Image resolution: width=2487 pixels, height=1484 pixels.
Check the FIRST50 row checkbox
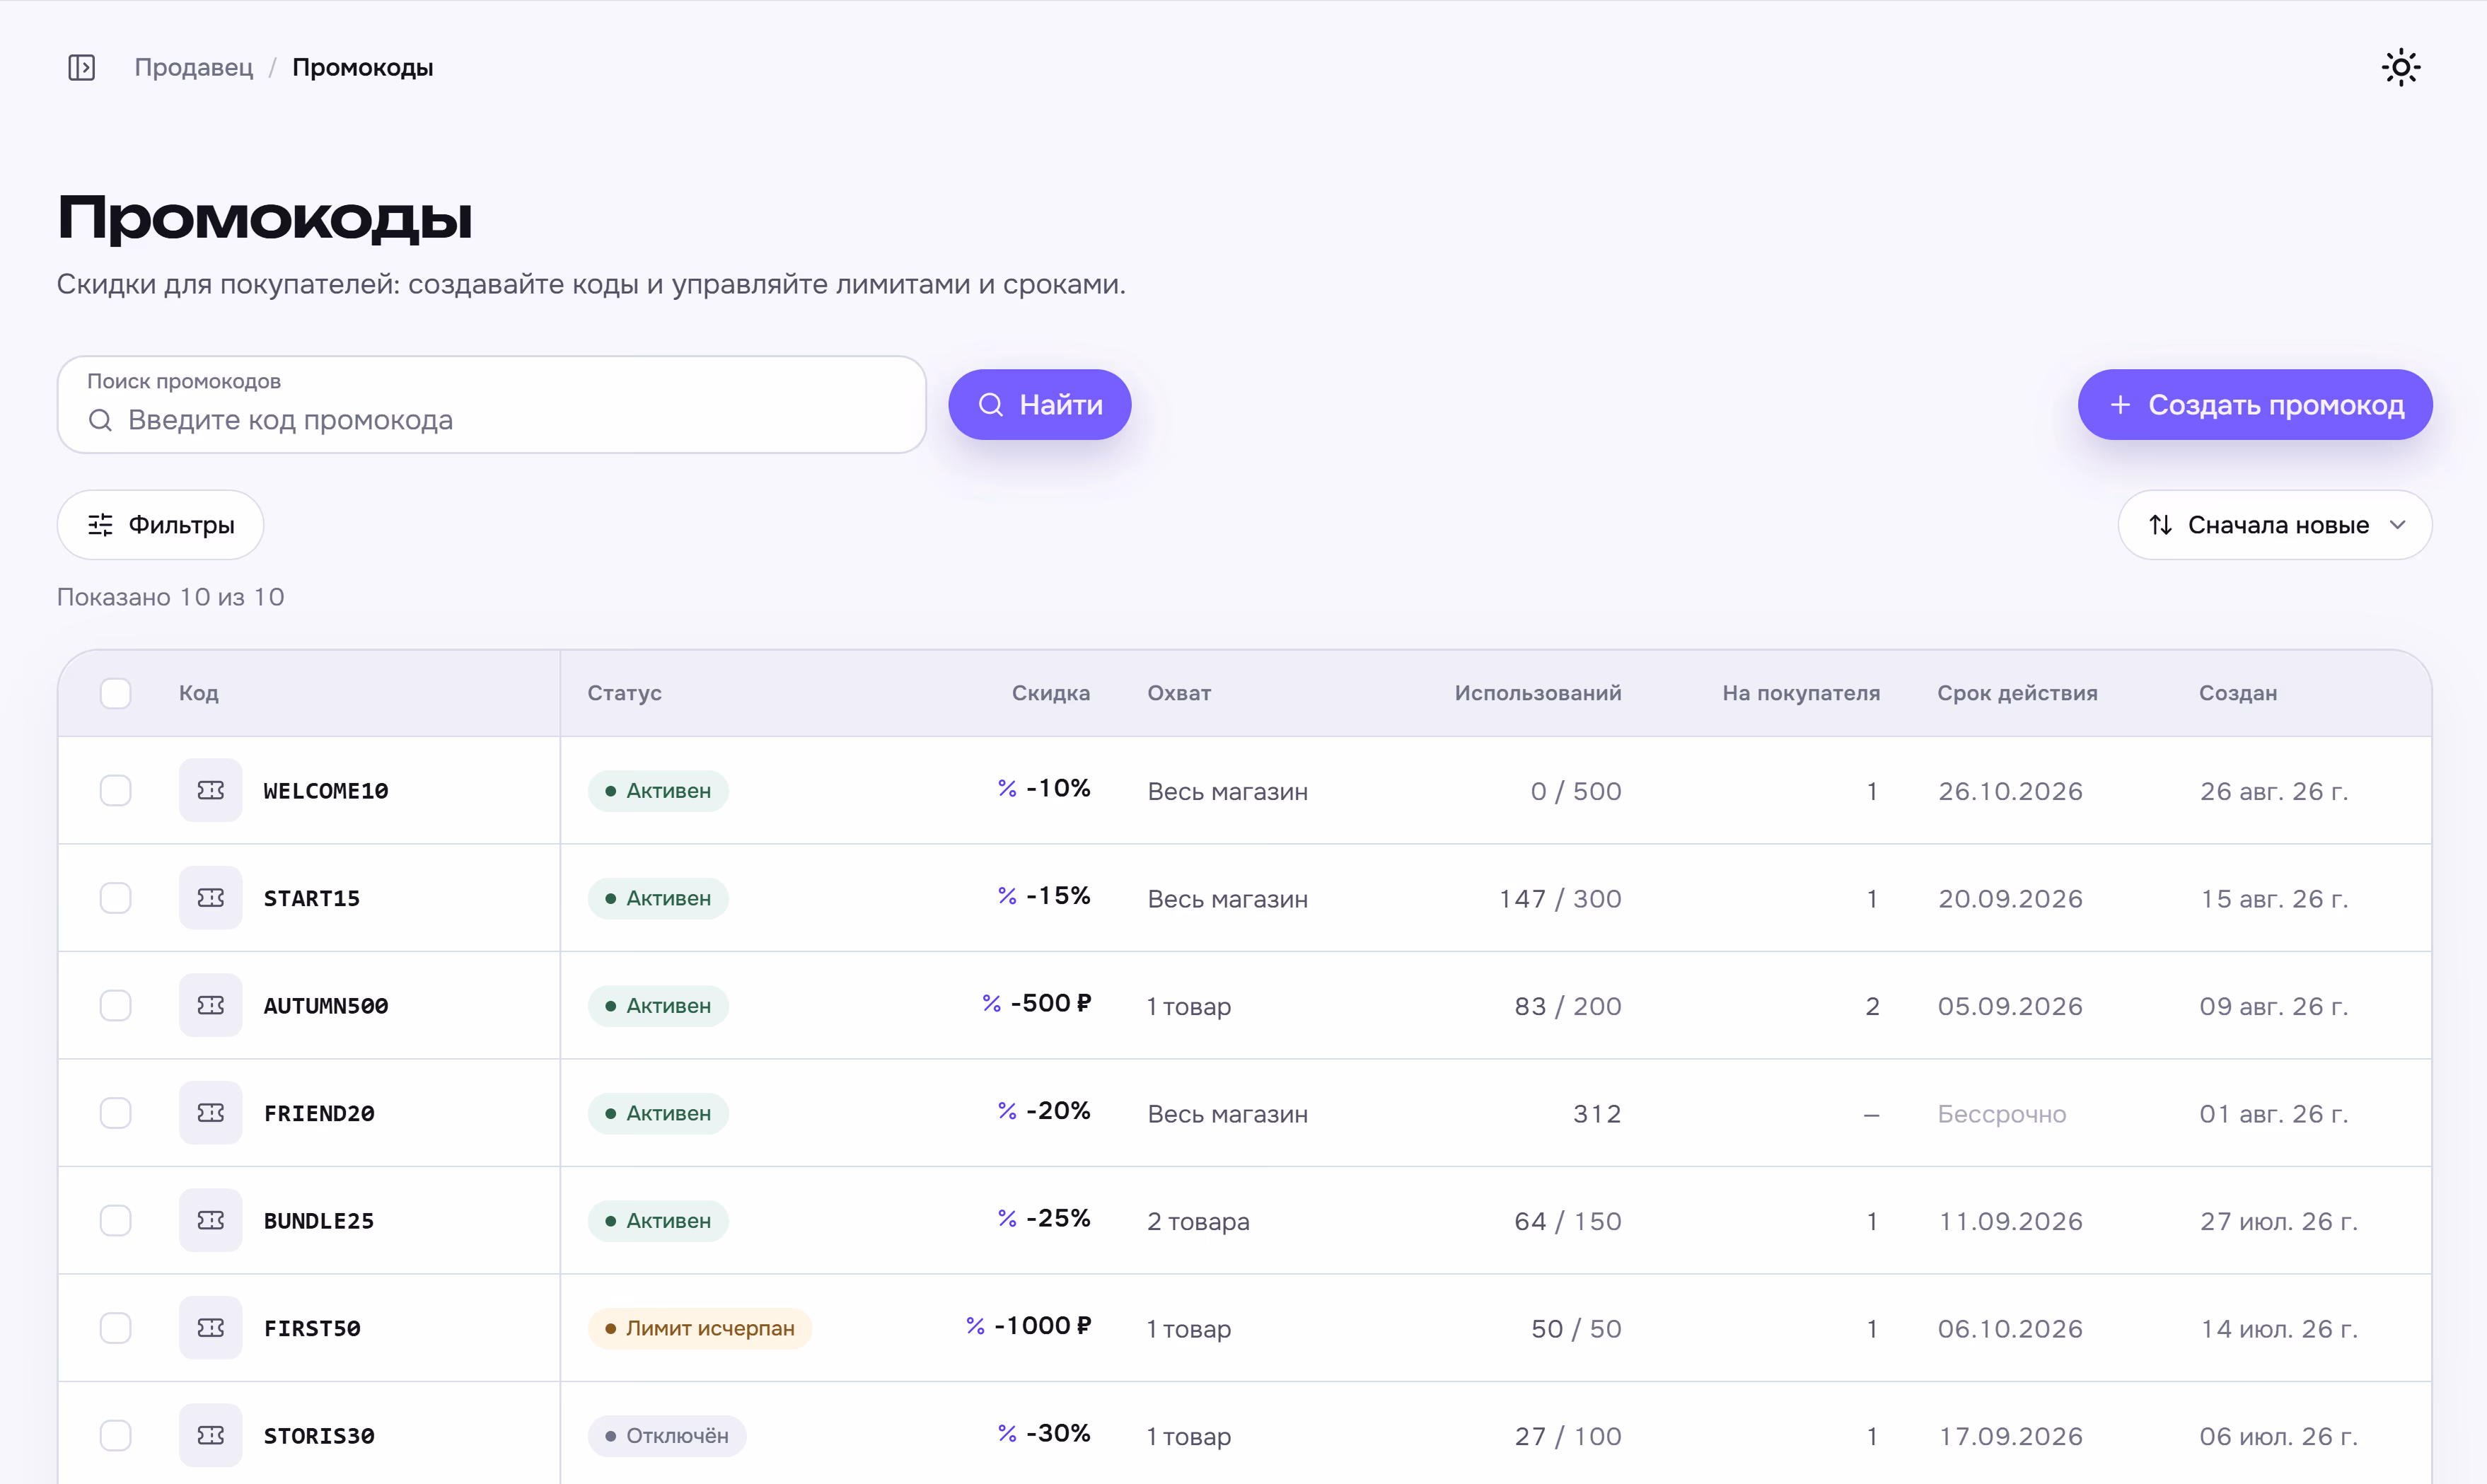(115, 1328)
